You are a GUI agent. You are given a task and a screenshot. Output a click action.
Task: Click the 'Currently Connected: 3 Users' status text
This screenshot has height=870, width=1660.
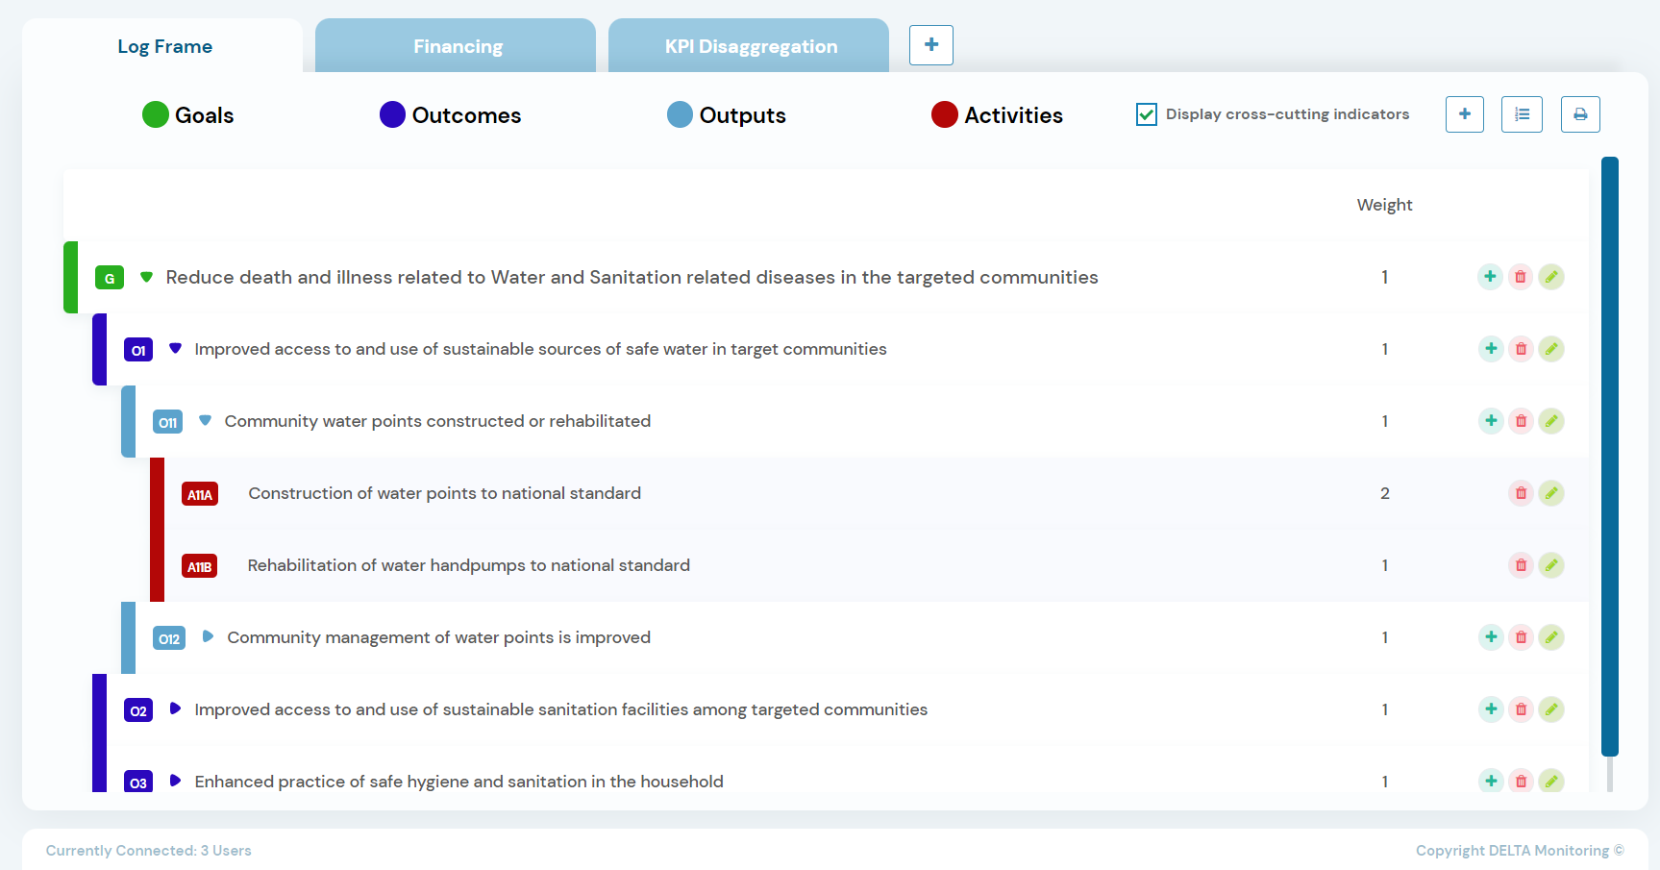(149, 851)
